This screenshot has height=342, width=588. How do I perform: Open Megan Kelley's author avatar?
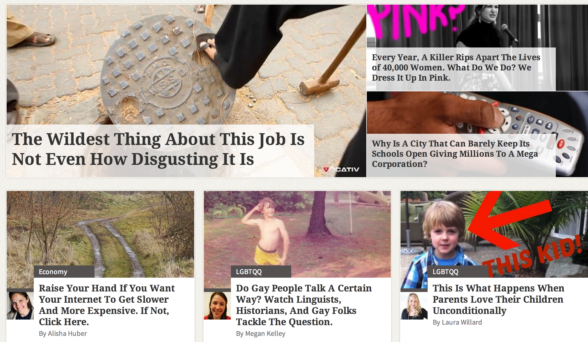click(217, 306)
